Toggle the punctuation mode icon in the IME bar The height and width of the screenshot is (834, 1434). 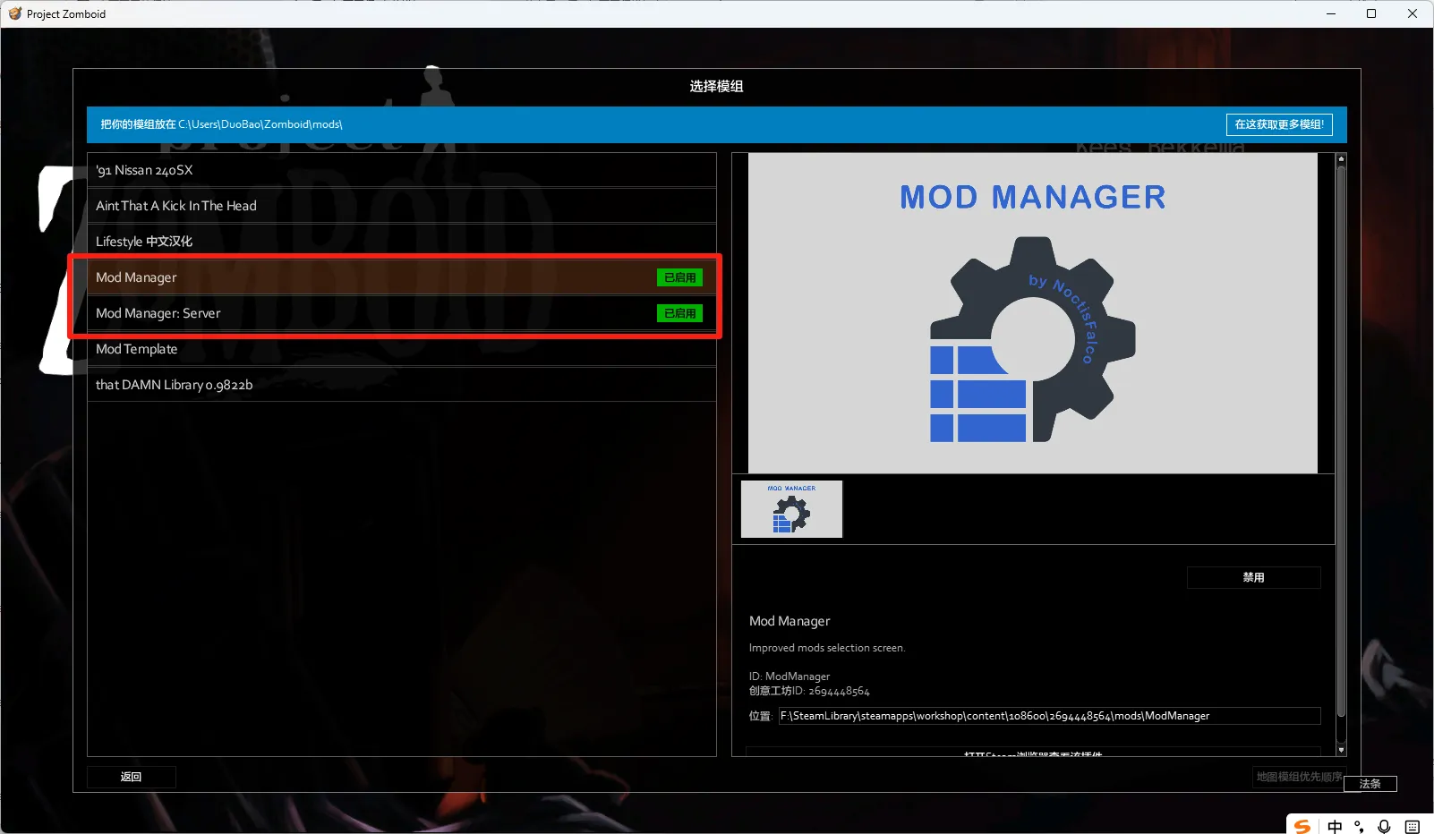click(x=1359, y=827)
